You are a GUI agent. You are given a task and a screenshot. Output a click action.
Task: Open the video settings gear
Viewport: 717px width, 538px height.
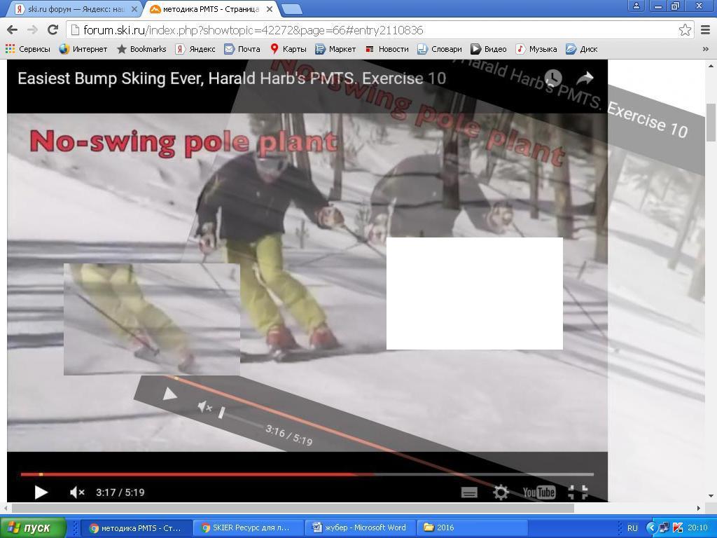tap(501, 492)
